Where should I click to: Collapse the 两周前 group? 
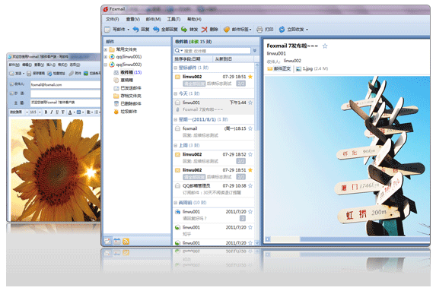pos(176,203)
